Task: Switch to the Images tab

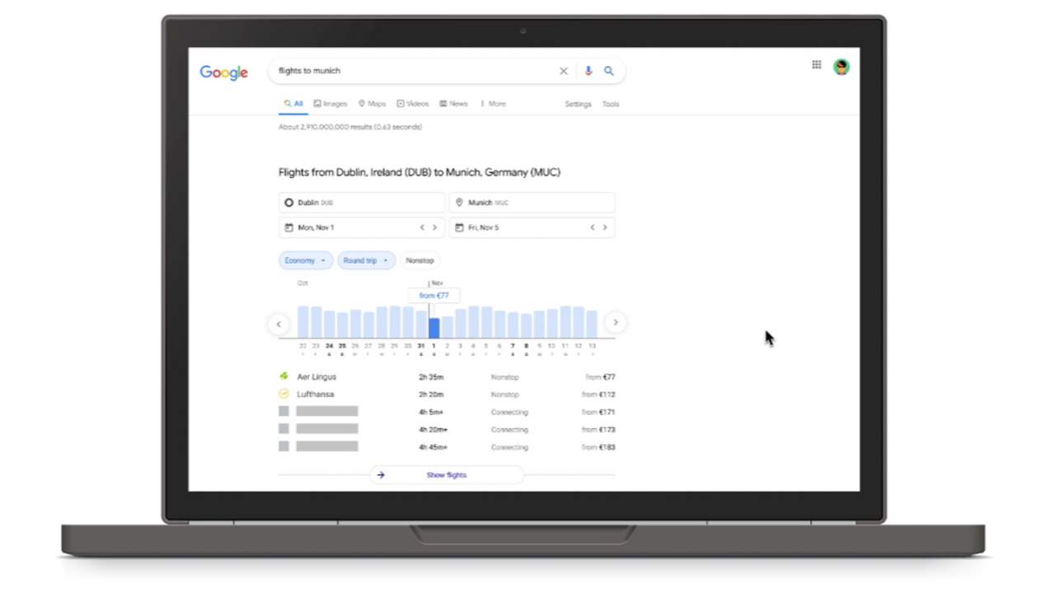Action: point(331,104)
